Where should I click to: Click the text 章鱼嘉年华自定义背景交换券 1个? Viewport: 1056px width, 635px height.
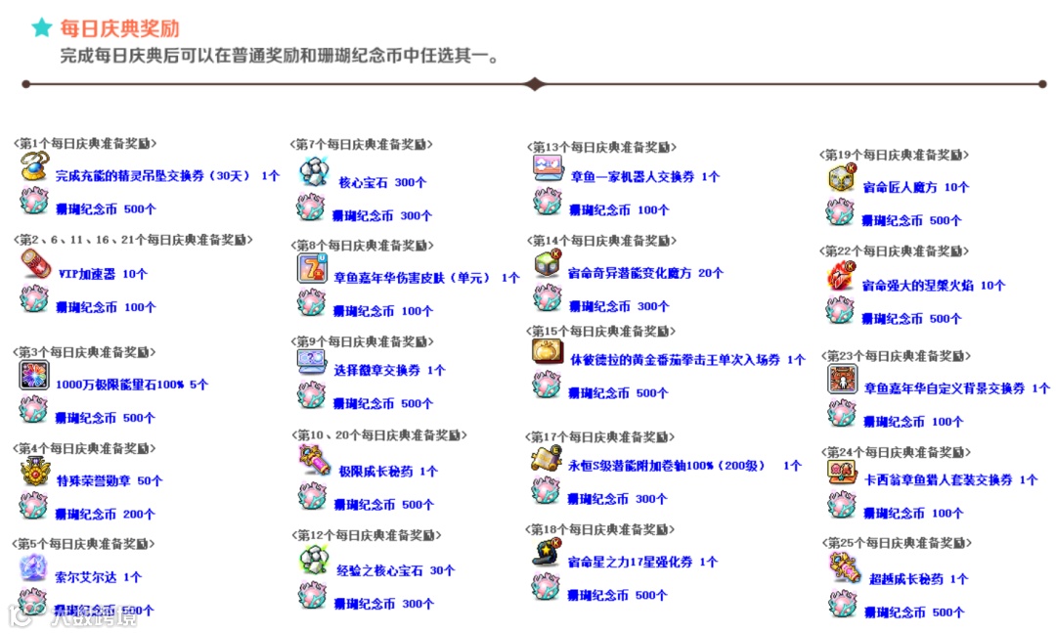click(x=956, y=388)
